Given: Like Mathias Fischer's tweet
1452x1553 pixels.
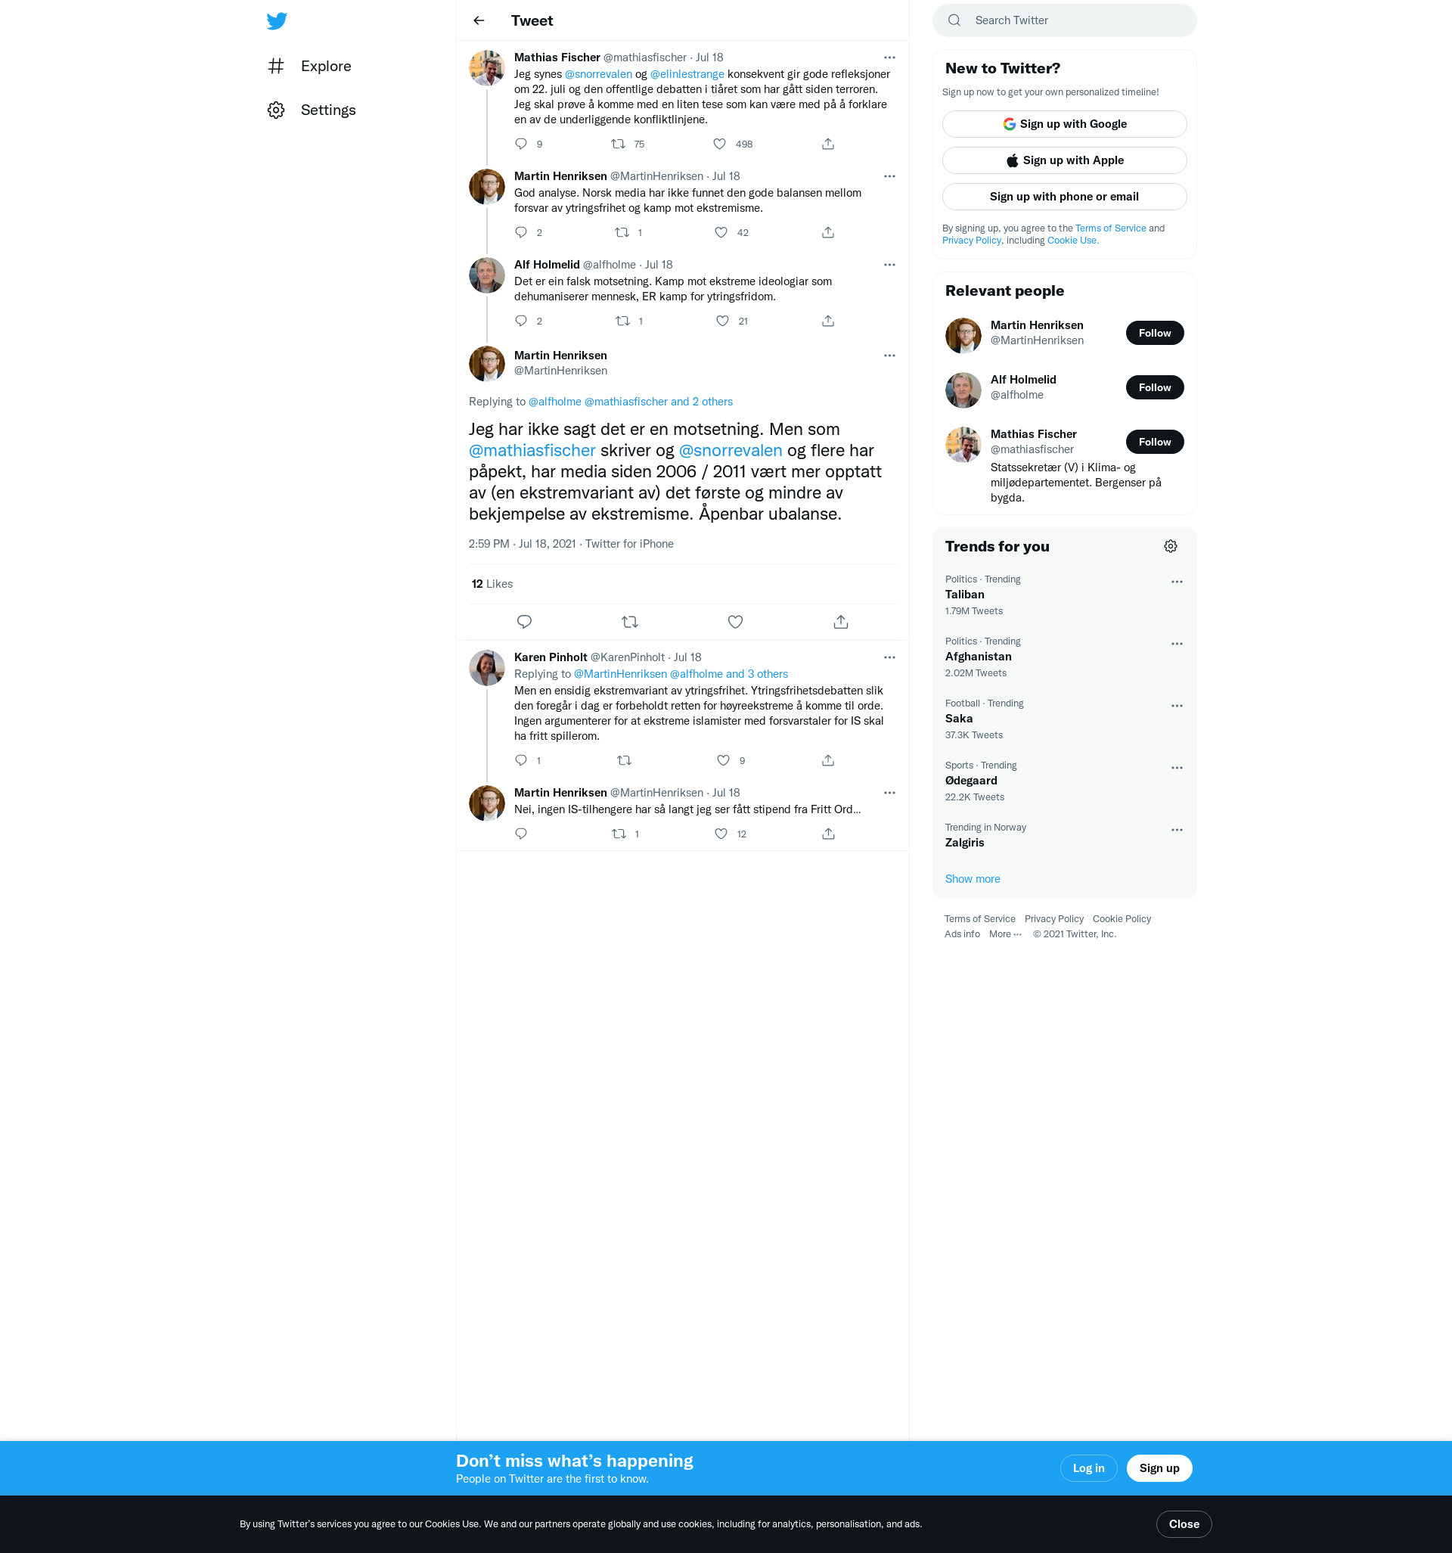Looking at the screenshot, I should [x=719, y=144].
